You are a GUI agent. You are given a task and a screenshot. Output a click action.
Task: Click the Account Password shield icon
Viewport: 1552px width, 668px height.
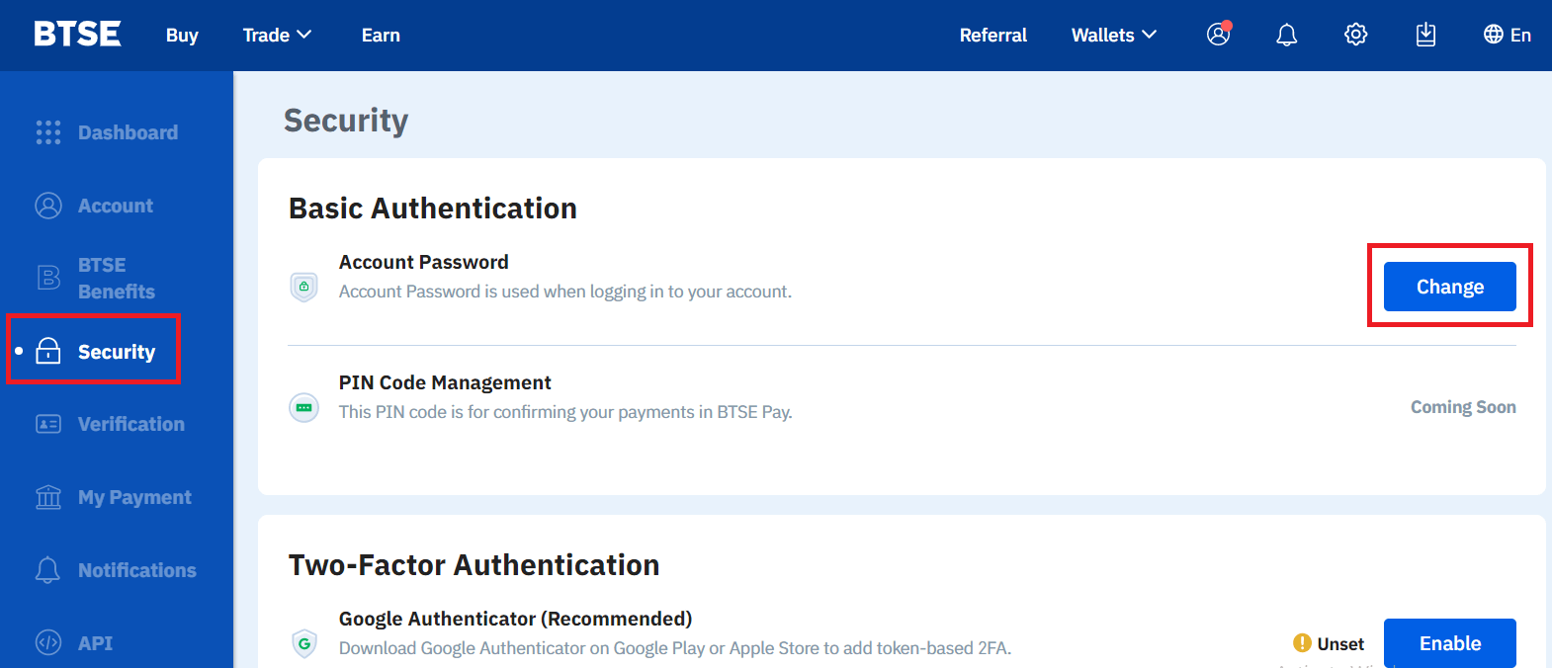click(x=303, y=287)
